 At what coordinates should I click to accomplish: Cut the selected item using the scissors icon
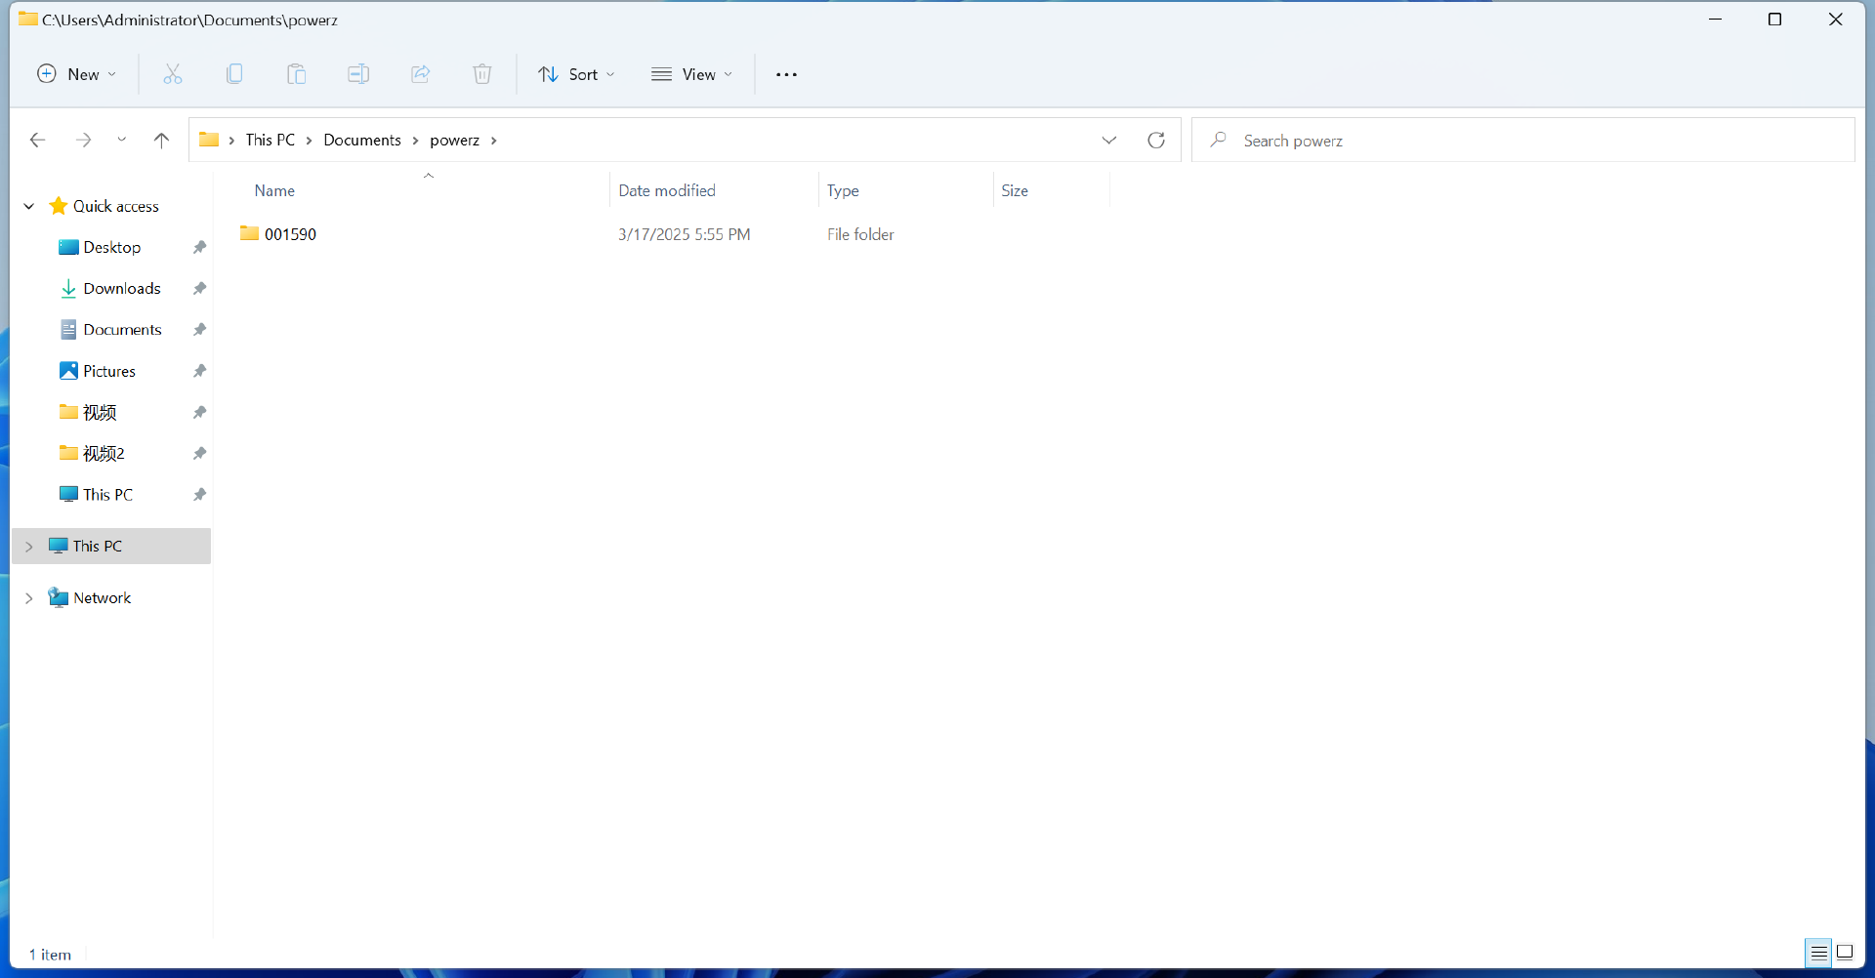[x=172, y=73]
